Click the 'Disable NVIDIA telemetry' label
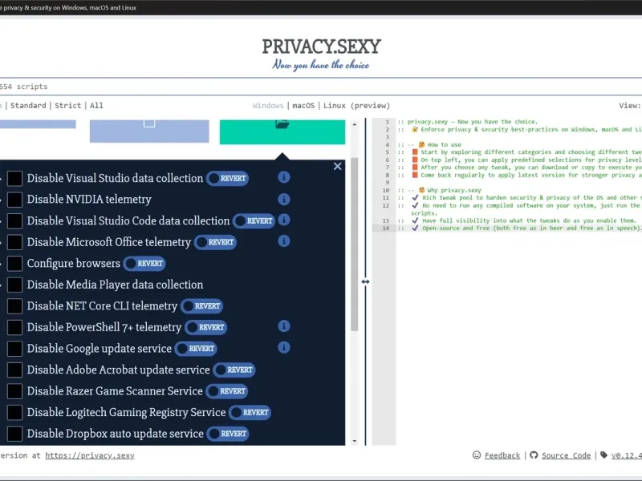Image resolution: width=642 pixels, height=481 pixels. 89,200
